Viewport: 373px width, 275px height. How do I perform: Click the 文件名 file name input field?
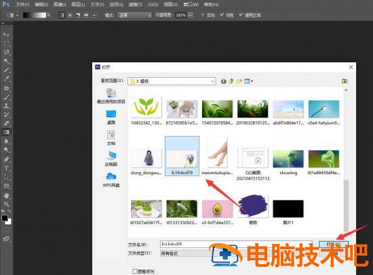(236, 244)
